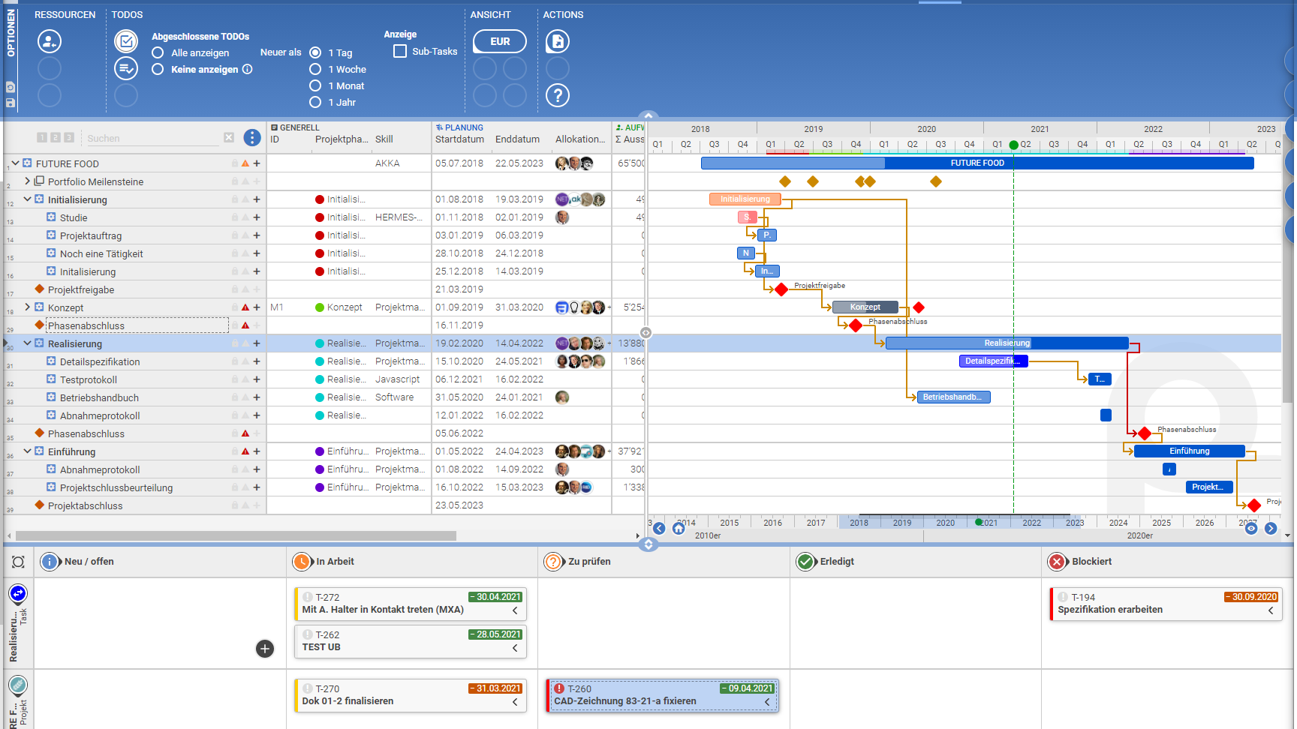Click the resources person icon
1297x729 pixels.
(50, 41)
